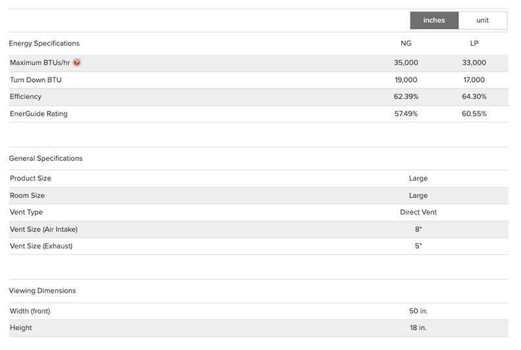The image size is (521, 350).
Task: Click the 17,000 LP turn down value
Action: (473, 80)
